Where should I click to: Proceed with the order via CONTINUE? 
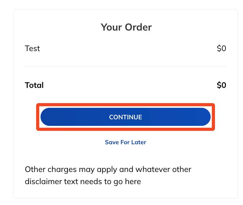coord(125,117)
